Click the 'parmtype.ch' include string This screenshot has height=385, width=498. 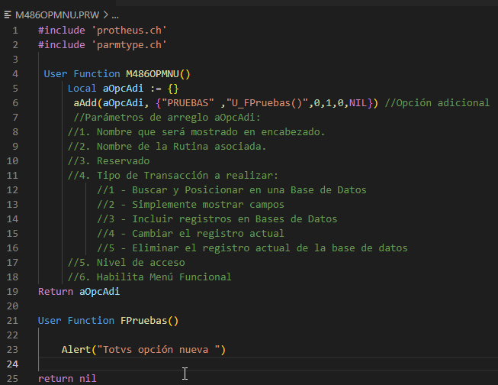pos(129,45)
